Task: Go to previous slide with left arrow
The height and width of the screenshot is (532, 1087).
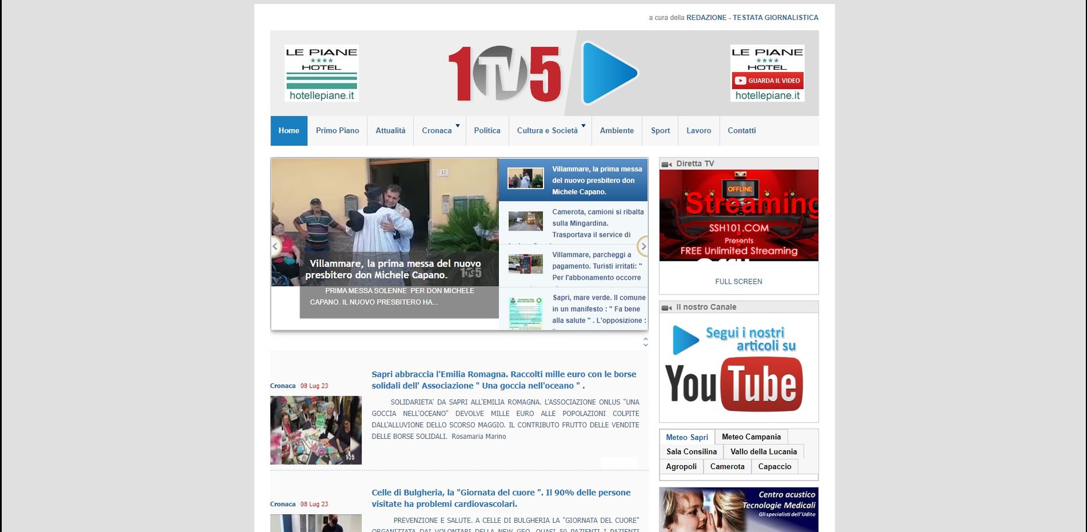Action: coord(275,246)
